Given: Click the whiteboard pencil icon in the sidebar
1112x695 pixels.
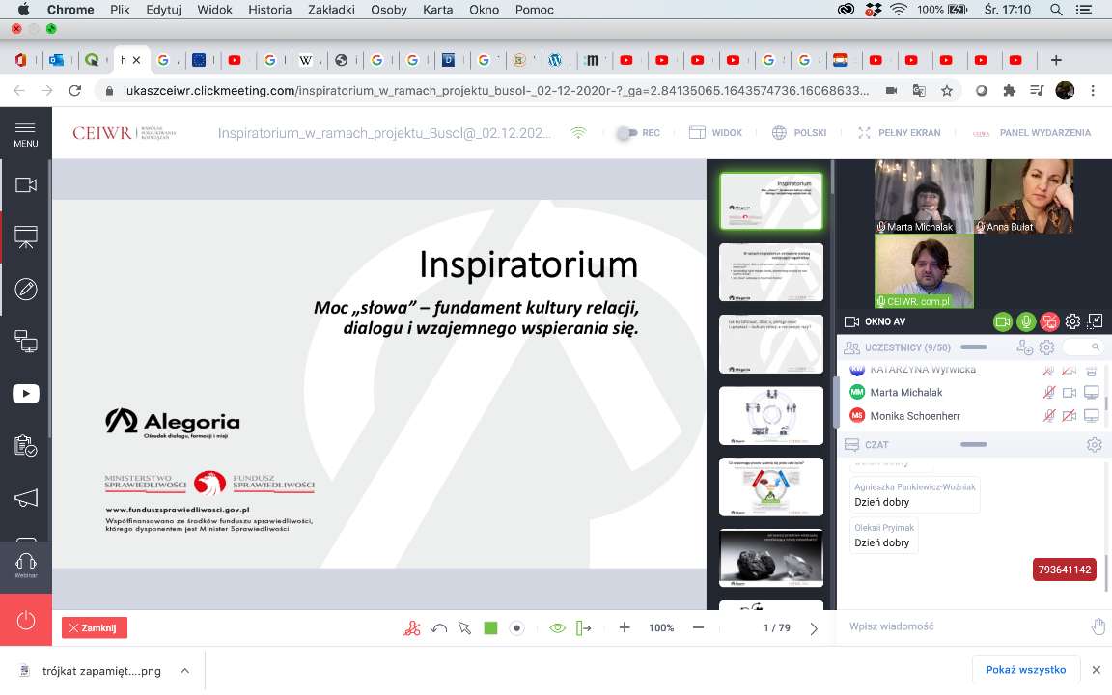Looking at the screenshot, I should pos(25,289).
